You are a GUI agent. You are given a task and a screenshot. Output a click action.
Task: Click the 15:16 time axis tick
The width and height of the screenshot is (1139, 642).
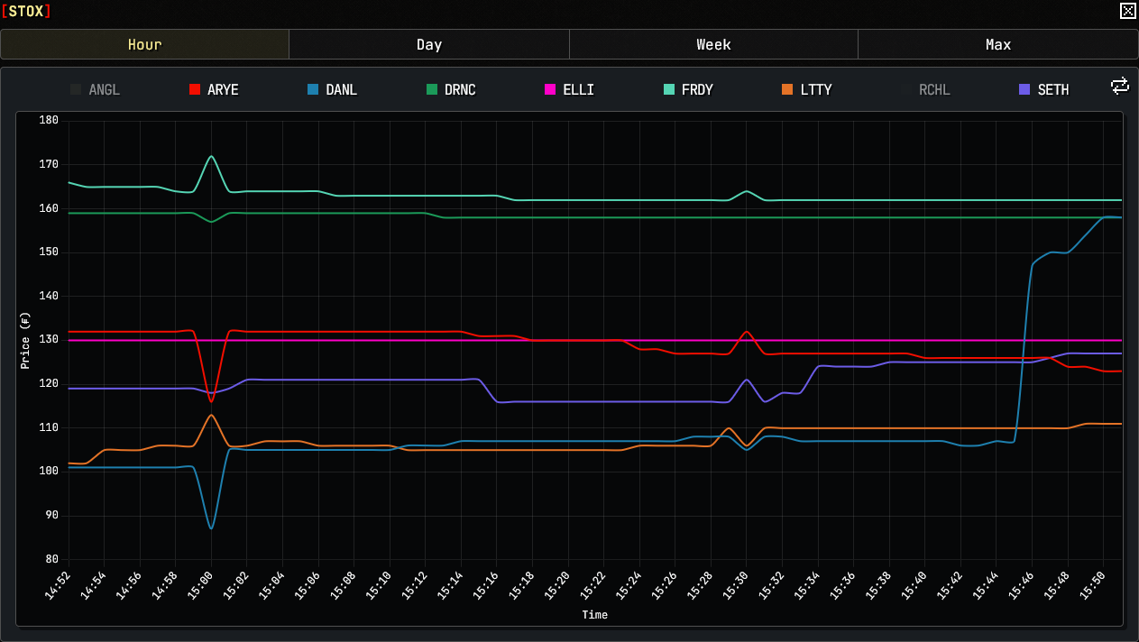click(x=486, y=584)
